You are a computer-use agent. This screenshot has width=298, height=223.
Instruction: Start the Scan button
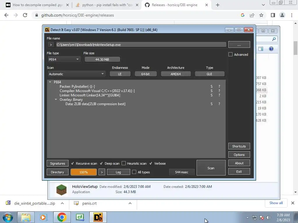(211, 168)
